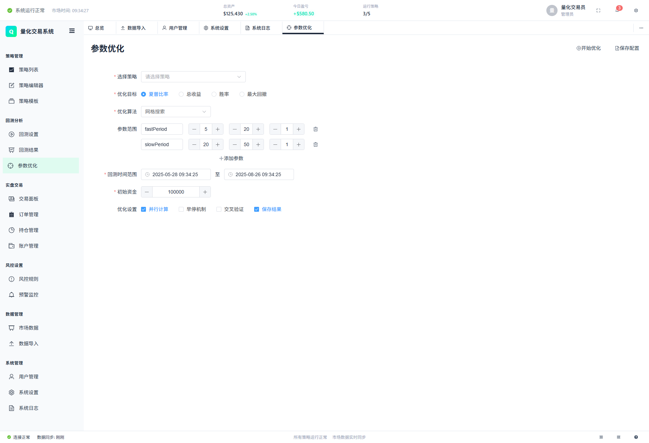Go to 回测设置 in the sidebar
This screenshot has width=649, height=443.
[41, 134]
